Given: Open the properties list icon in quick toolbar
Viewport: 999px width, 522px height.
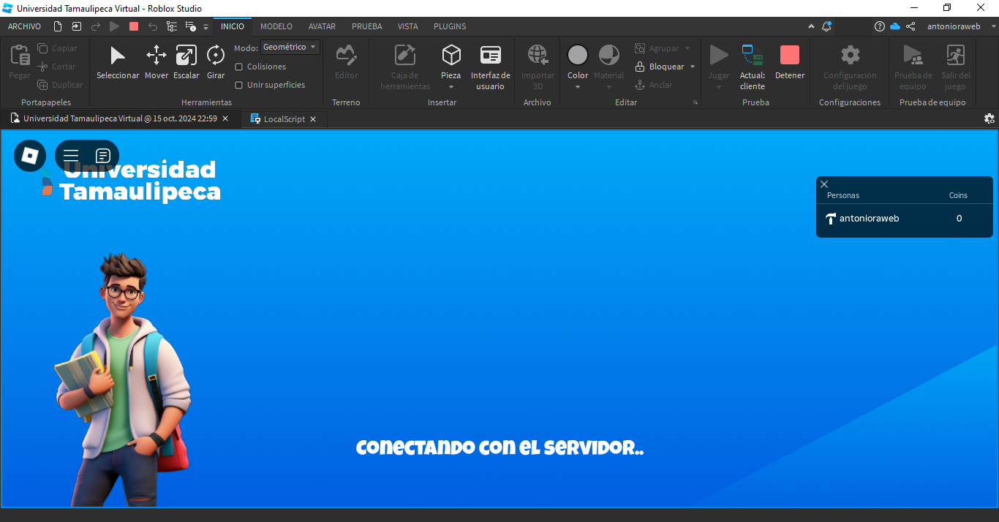Looking at the screenshot, I should click(x=191, y=26).
